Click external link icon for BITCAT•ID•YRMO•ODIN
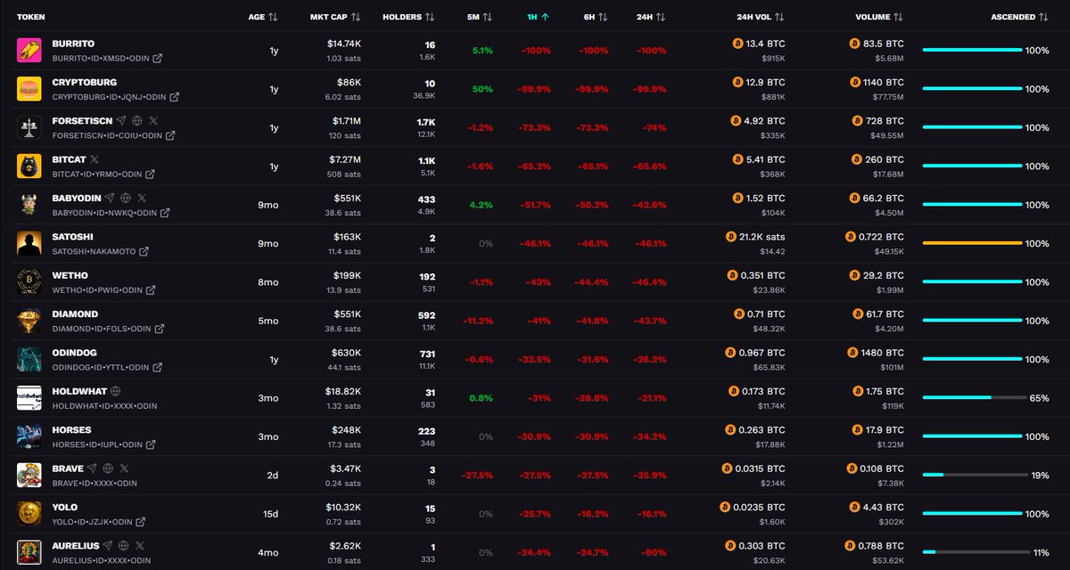The width and height of the screenshot is (1070, 570). tap(152, 175)
